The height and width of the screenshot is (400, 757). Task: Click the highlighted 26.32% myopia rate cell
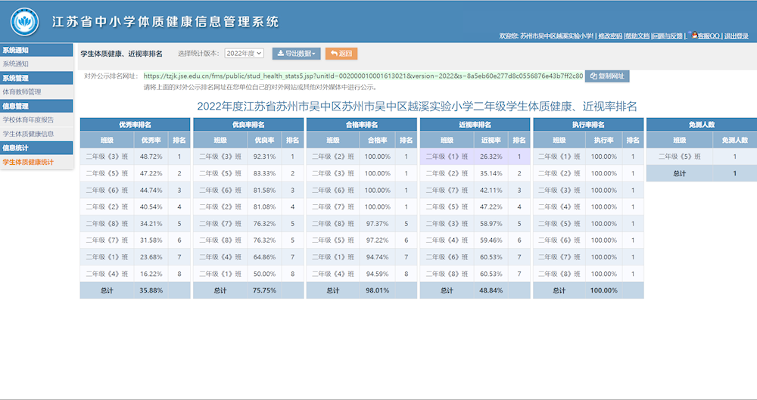point(491,157)
